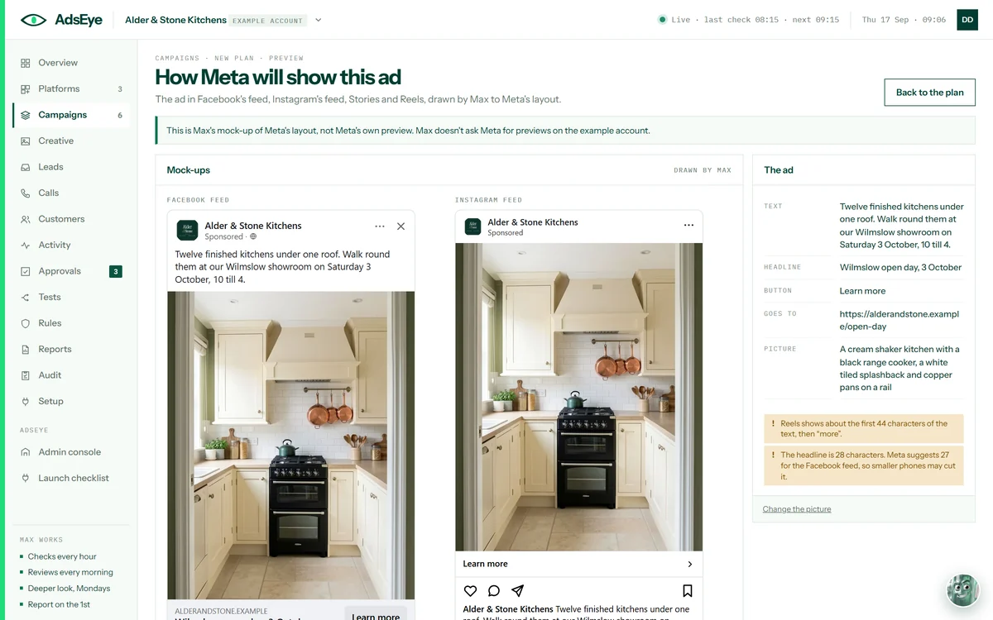
Task: Click Alder & Stone Kitchens account name
Action: (x=175, y=20)
